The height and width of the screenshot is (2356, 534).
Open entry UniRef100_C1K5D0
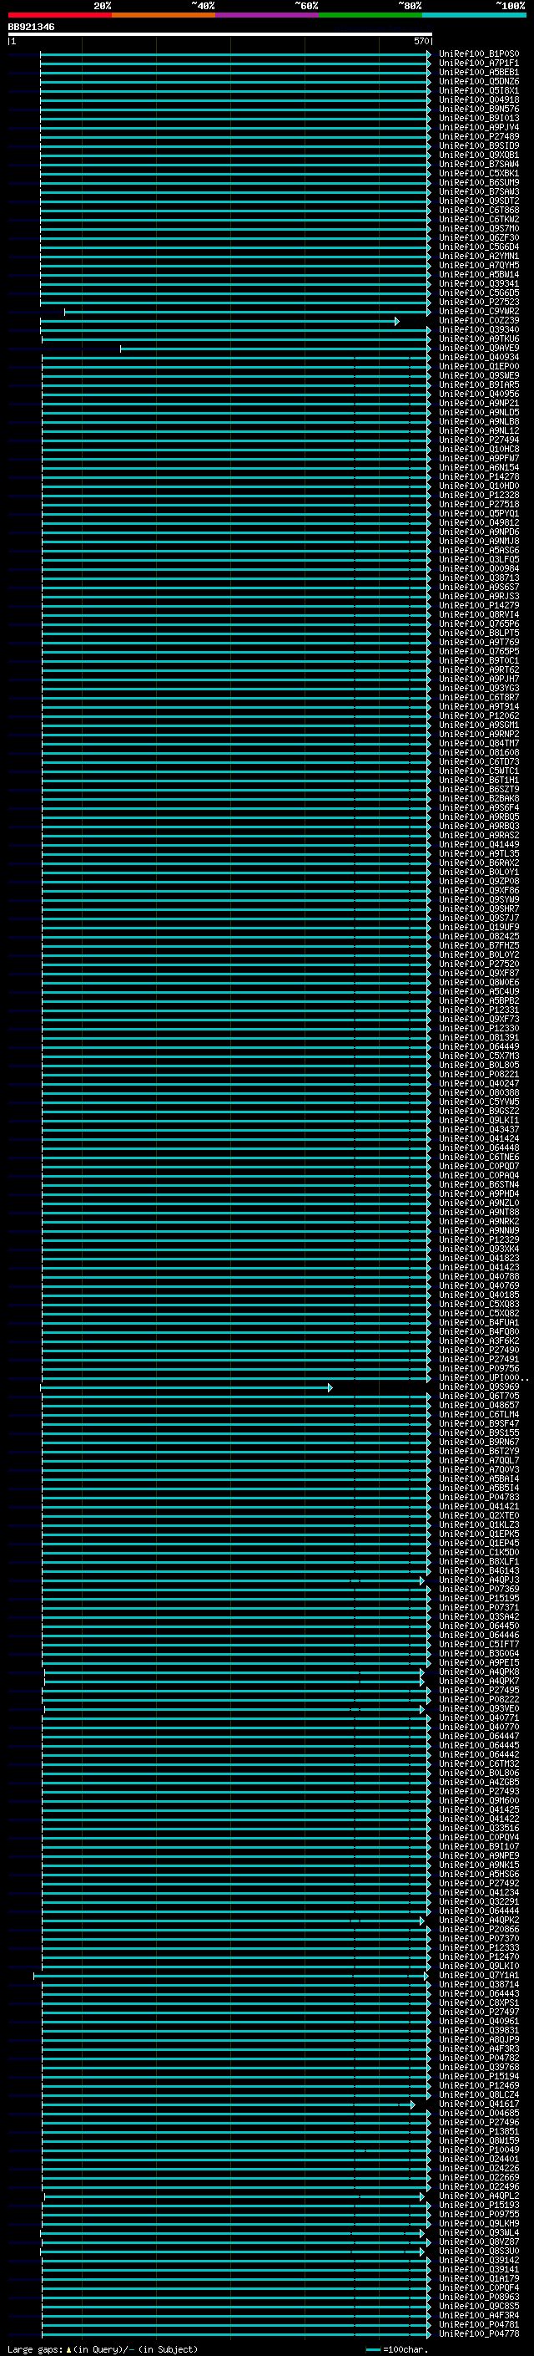pyautogui.click(x=478, y=1553)
